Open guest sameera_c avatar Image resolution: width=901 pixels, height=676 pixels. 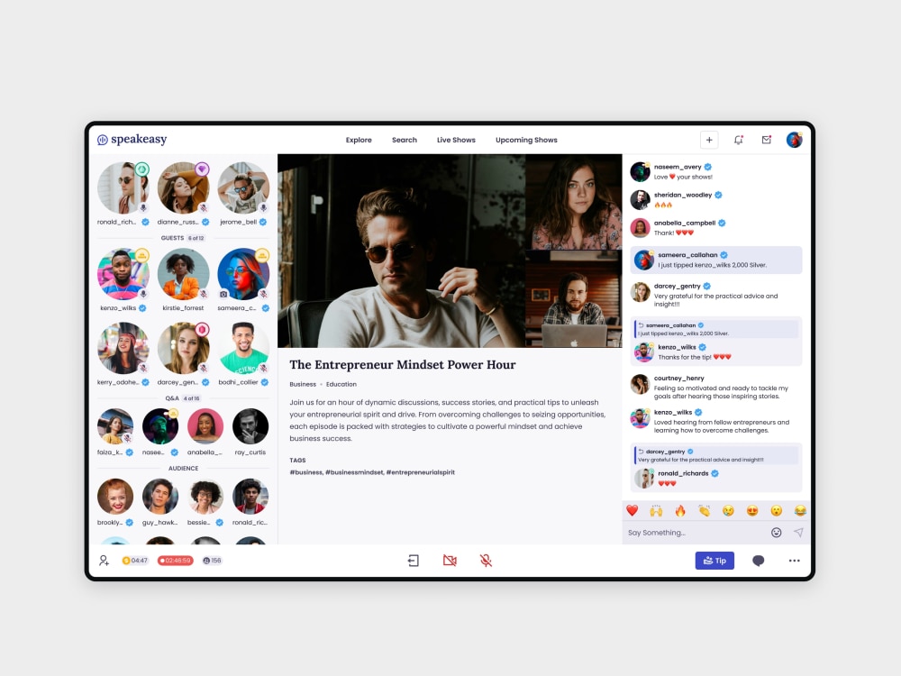click(243, 274)
